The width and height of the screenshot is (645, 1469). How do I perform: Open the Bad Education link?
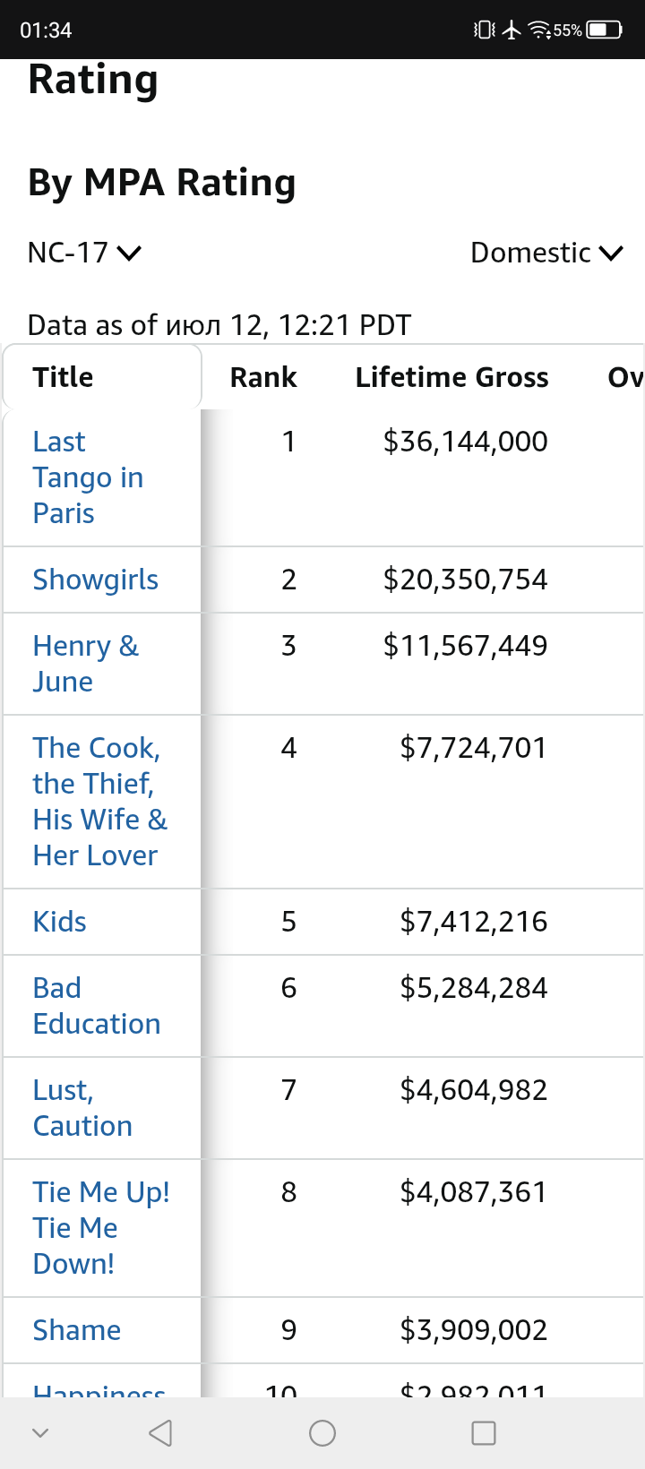coord(97,1006)
